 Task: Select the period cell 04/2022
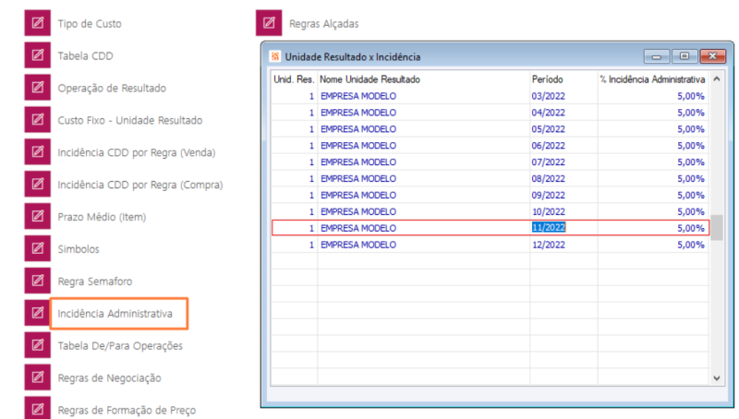(548, 113)
